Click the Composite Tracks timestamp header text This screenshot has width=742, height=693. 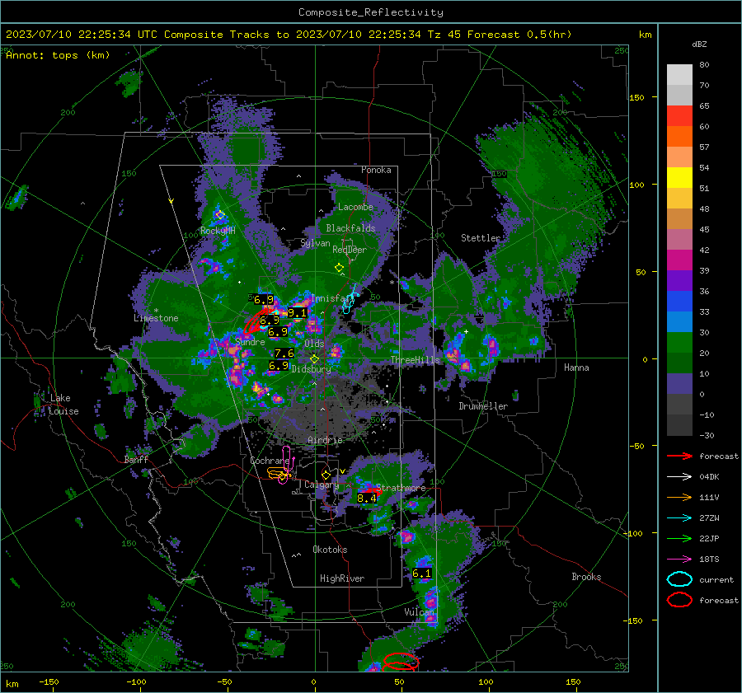(289, 35)
